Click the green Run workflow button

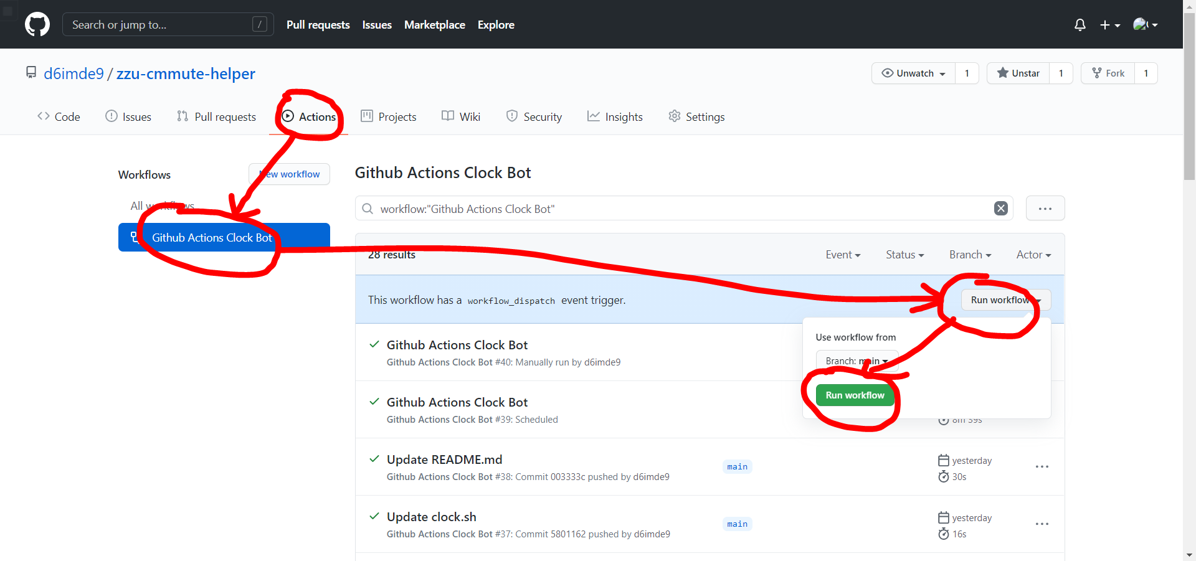(x=855, y=395)
